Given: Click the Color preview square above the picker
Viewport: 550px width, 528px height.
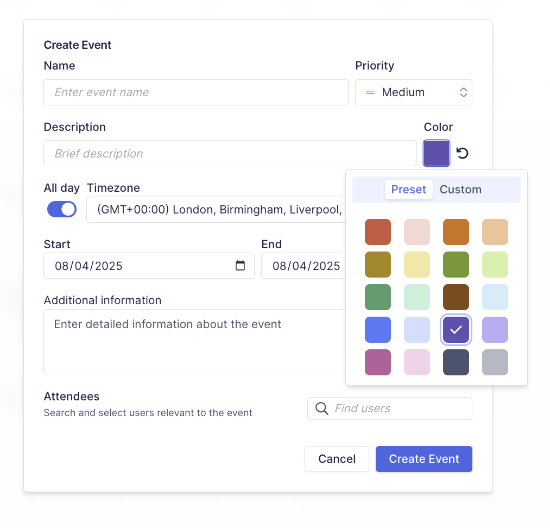Looking at the screenshot, I should pyautogui.click(x=437, y=153).
